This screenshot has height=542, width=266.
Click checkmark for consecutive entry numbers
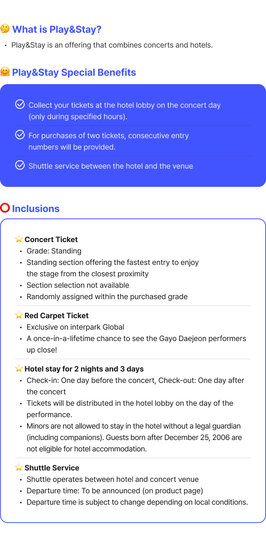click(20, 135)
